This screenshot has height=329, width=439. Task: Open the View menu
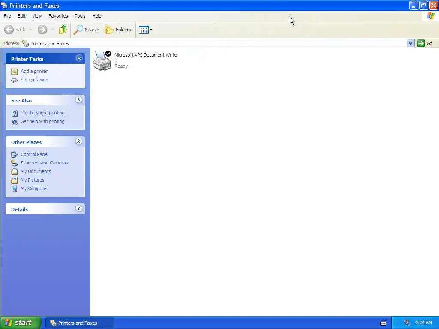tap(37, 16)
